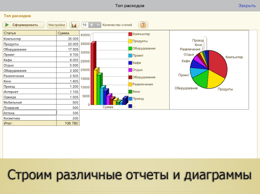Click the 35 005 amount cell
The height and width of the screenshot is (194, 260).
click(x=68, y=39)
